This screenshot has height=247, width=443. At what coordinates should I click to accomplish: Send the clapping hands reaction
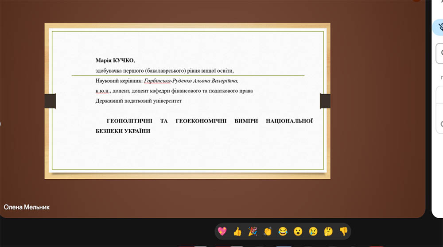tap(268, 231)
